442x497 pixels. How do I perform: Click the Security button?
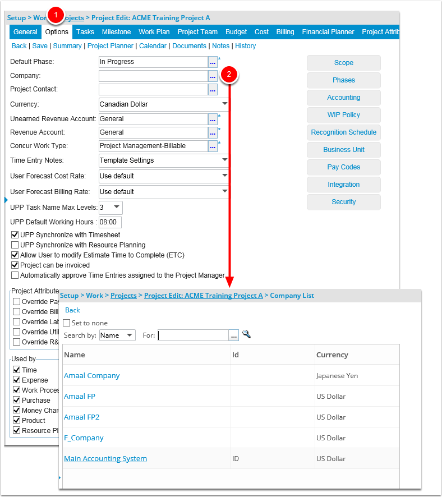343,202
